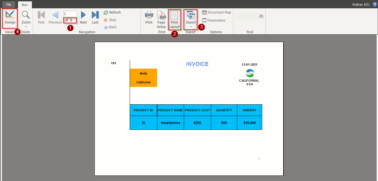Open the Design view

click(x=10, y=17)
